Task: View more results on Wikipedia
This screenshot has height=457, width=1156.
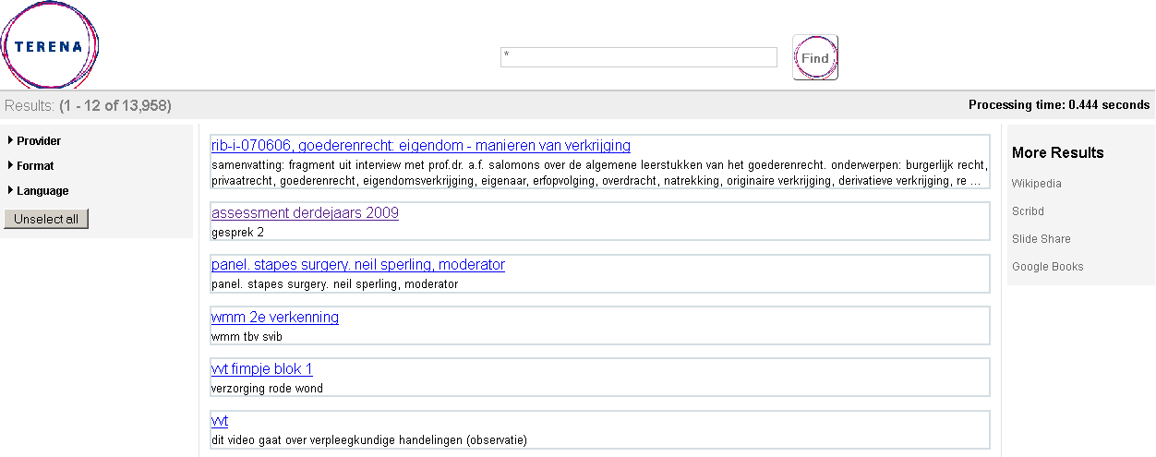Action: [1036, 184]
